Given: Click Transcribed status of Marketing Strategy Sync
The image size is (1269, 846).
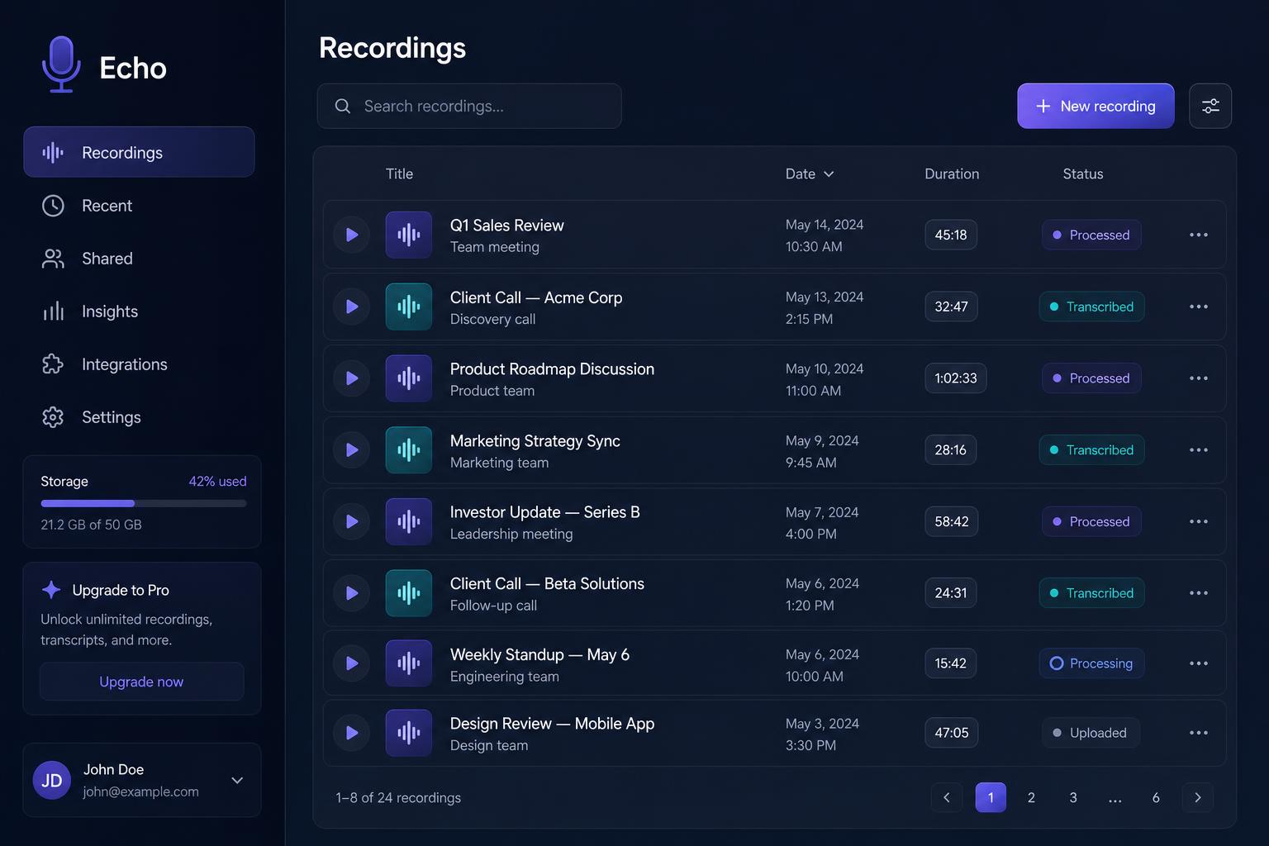Looking at the screenshot, I should (x=1091, y=450).
